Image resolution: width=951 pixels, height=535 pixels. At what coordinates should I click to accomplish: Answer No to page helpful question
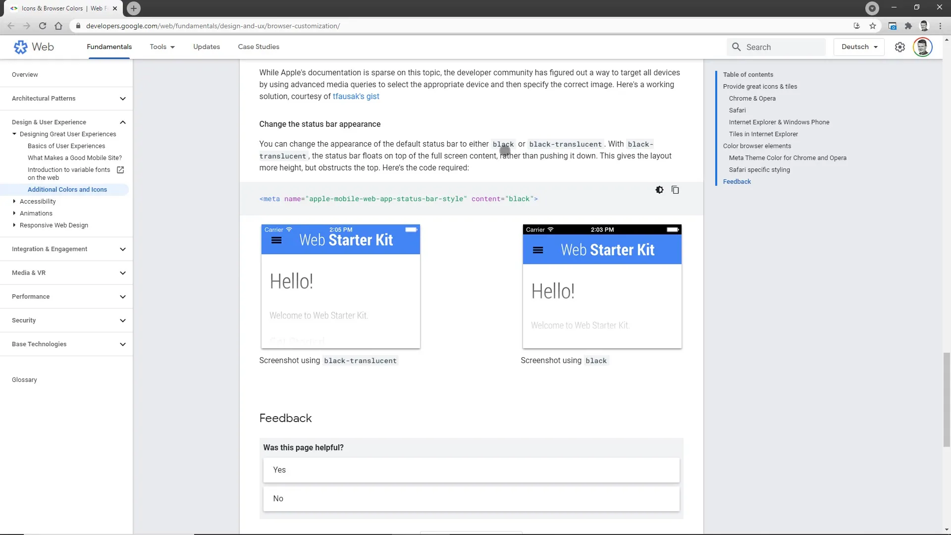click(471, 499)
